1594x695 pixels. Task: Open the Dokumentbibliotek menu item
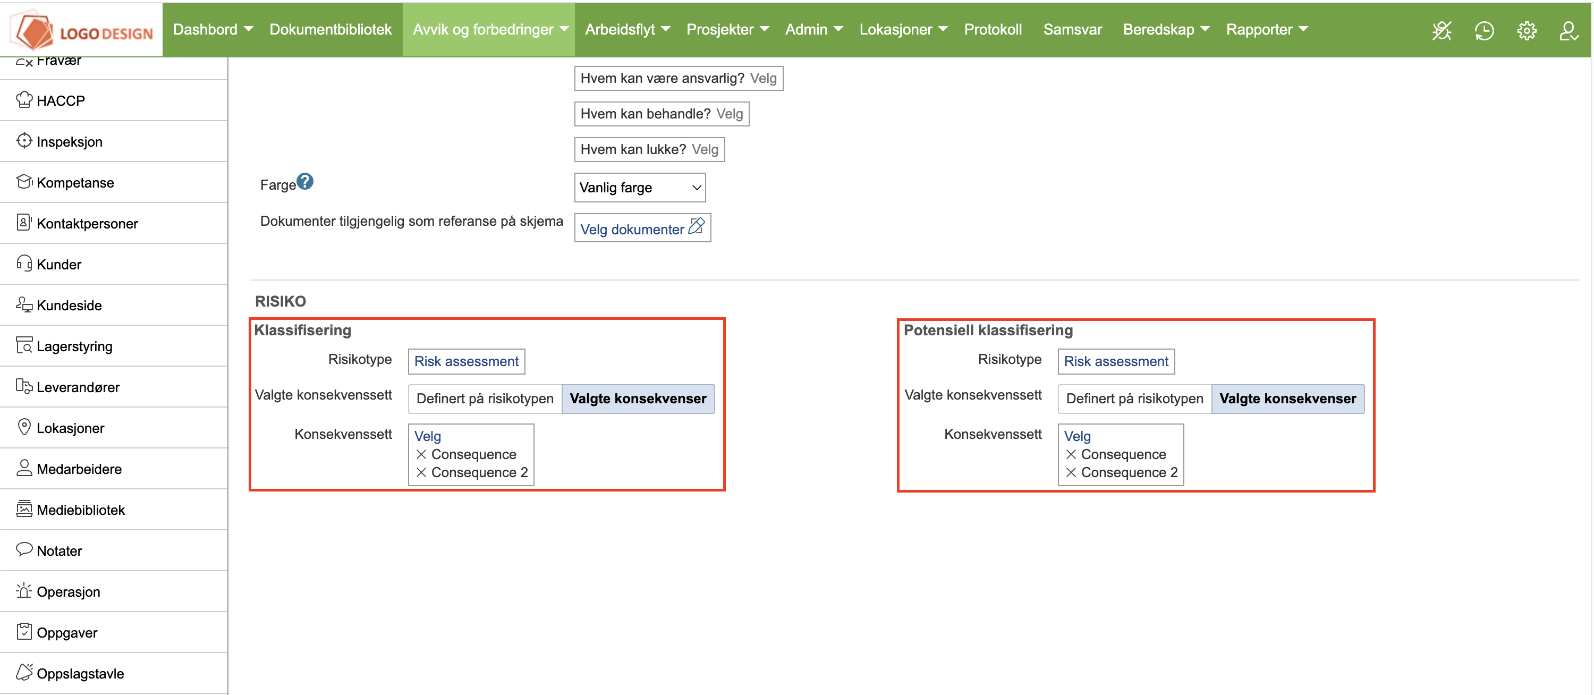coord(330,29)
